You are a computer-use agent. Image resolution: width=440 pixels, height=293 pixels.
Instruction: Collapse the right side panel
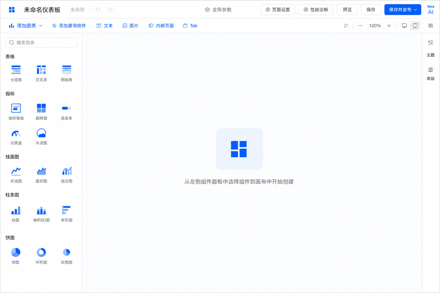pyautogui.click(x=431, y=42)
